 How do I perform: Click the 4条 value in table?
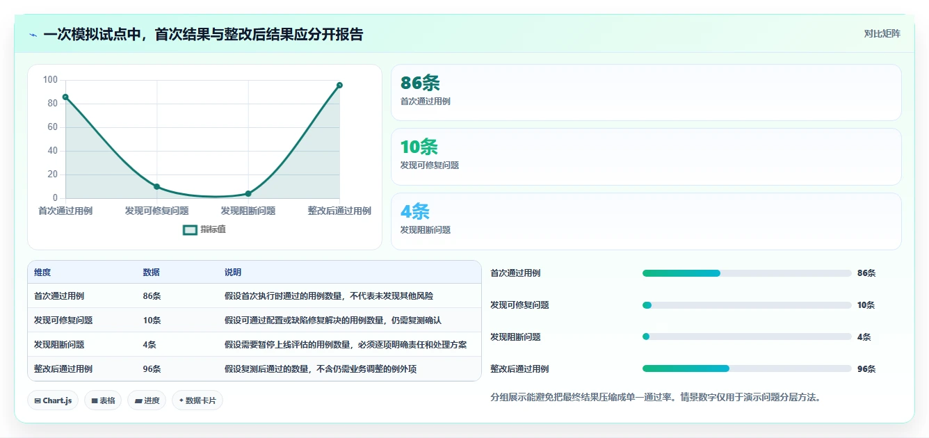point(150,344)
